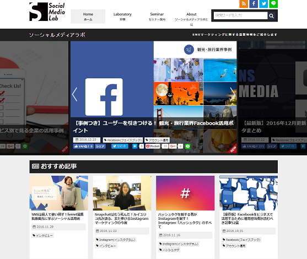The width and height of the screenshot is (307, 259).
Task: Share featured article via green LINE icon
Action: pyautogui.click(x=187, y=146)
